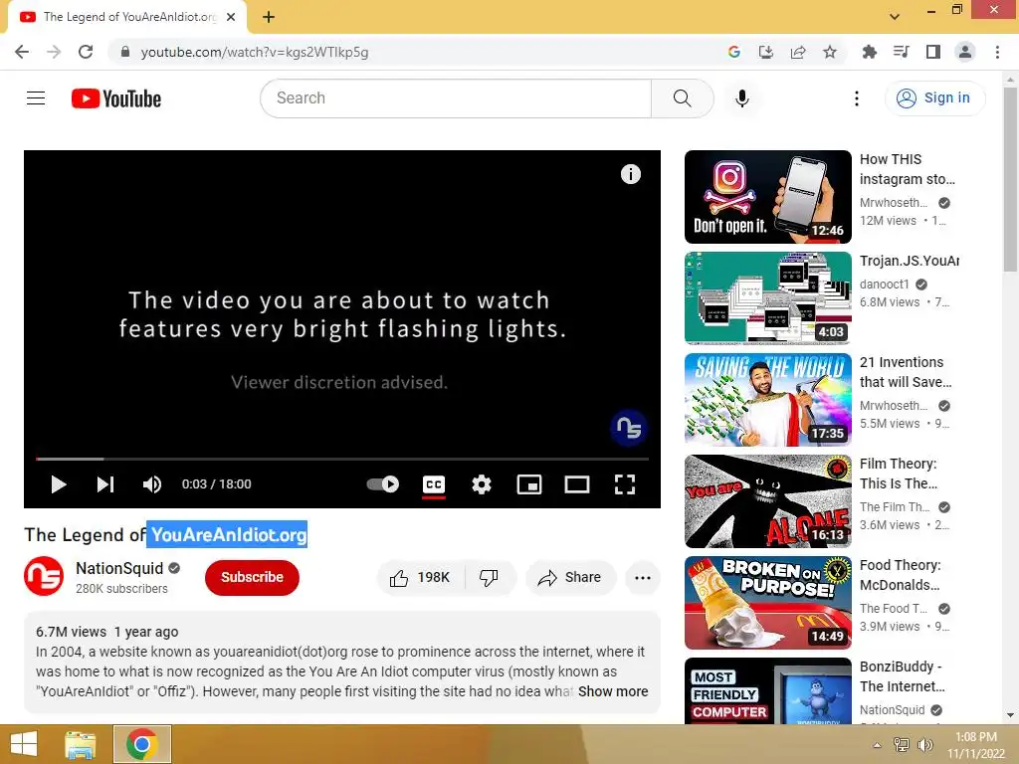Toggle the autoplay switch
1019x764 pixels.
pos(383,484)
